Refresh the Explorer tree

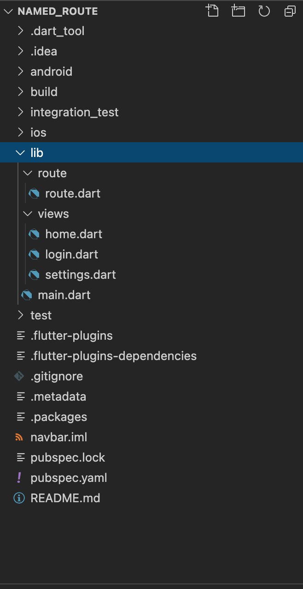(x=264, y=11)
